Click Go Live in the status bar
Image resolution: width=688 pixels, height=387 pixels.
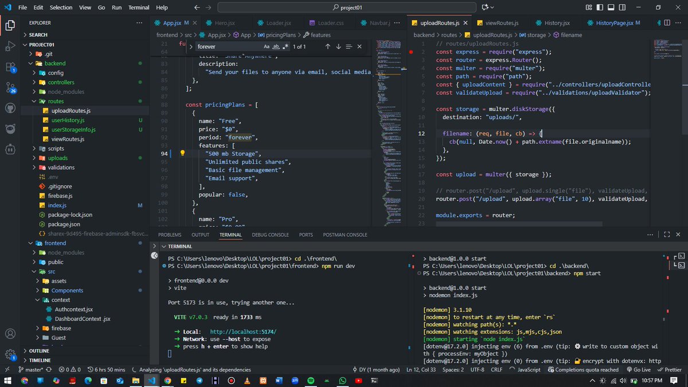(642, 370)
